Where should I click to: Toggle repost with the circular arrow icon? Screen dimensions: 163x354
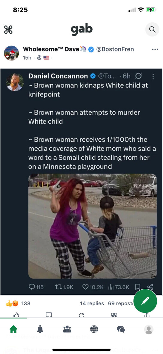click(x=81, y=315)
